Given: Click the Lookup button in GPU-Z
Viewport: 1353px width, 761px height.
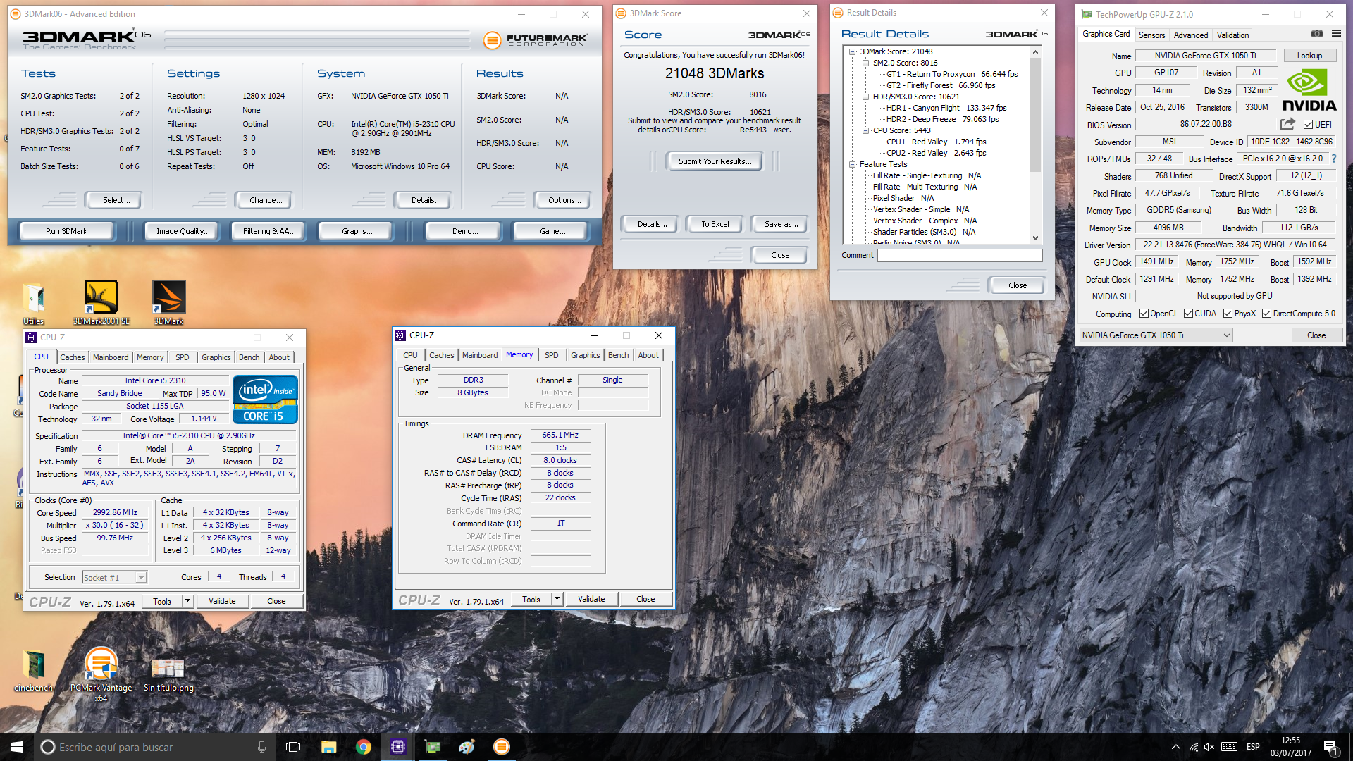Looking at the screenshot, I should (x=1309, y=56).
